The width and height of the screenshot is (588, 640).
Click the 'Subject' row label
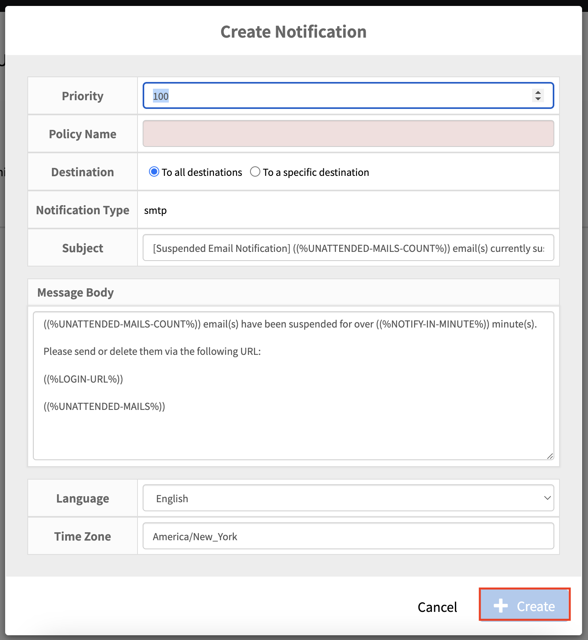click(x=82, y=248)
